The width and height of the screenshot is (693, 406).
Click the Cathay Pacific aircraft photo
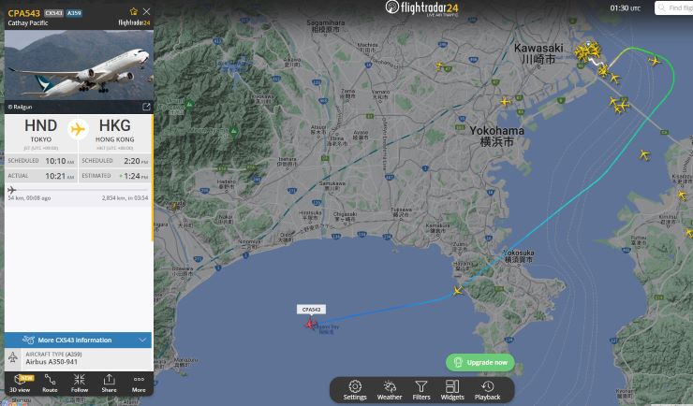(x=79, y=65)
